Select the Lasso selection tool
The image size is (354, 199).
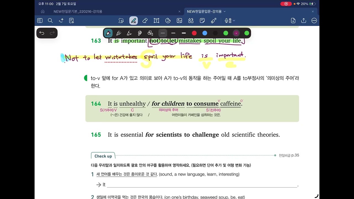(x=121, y=20)
